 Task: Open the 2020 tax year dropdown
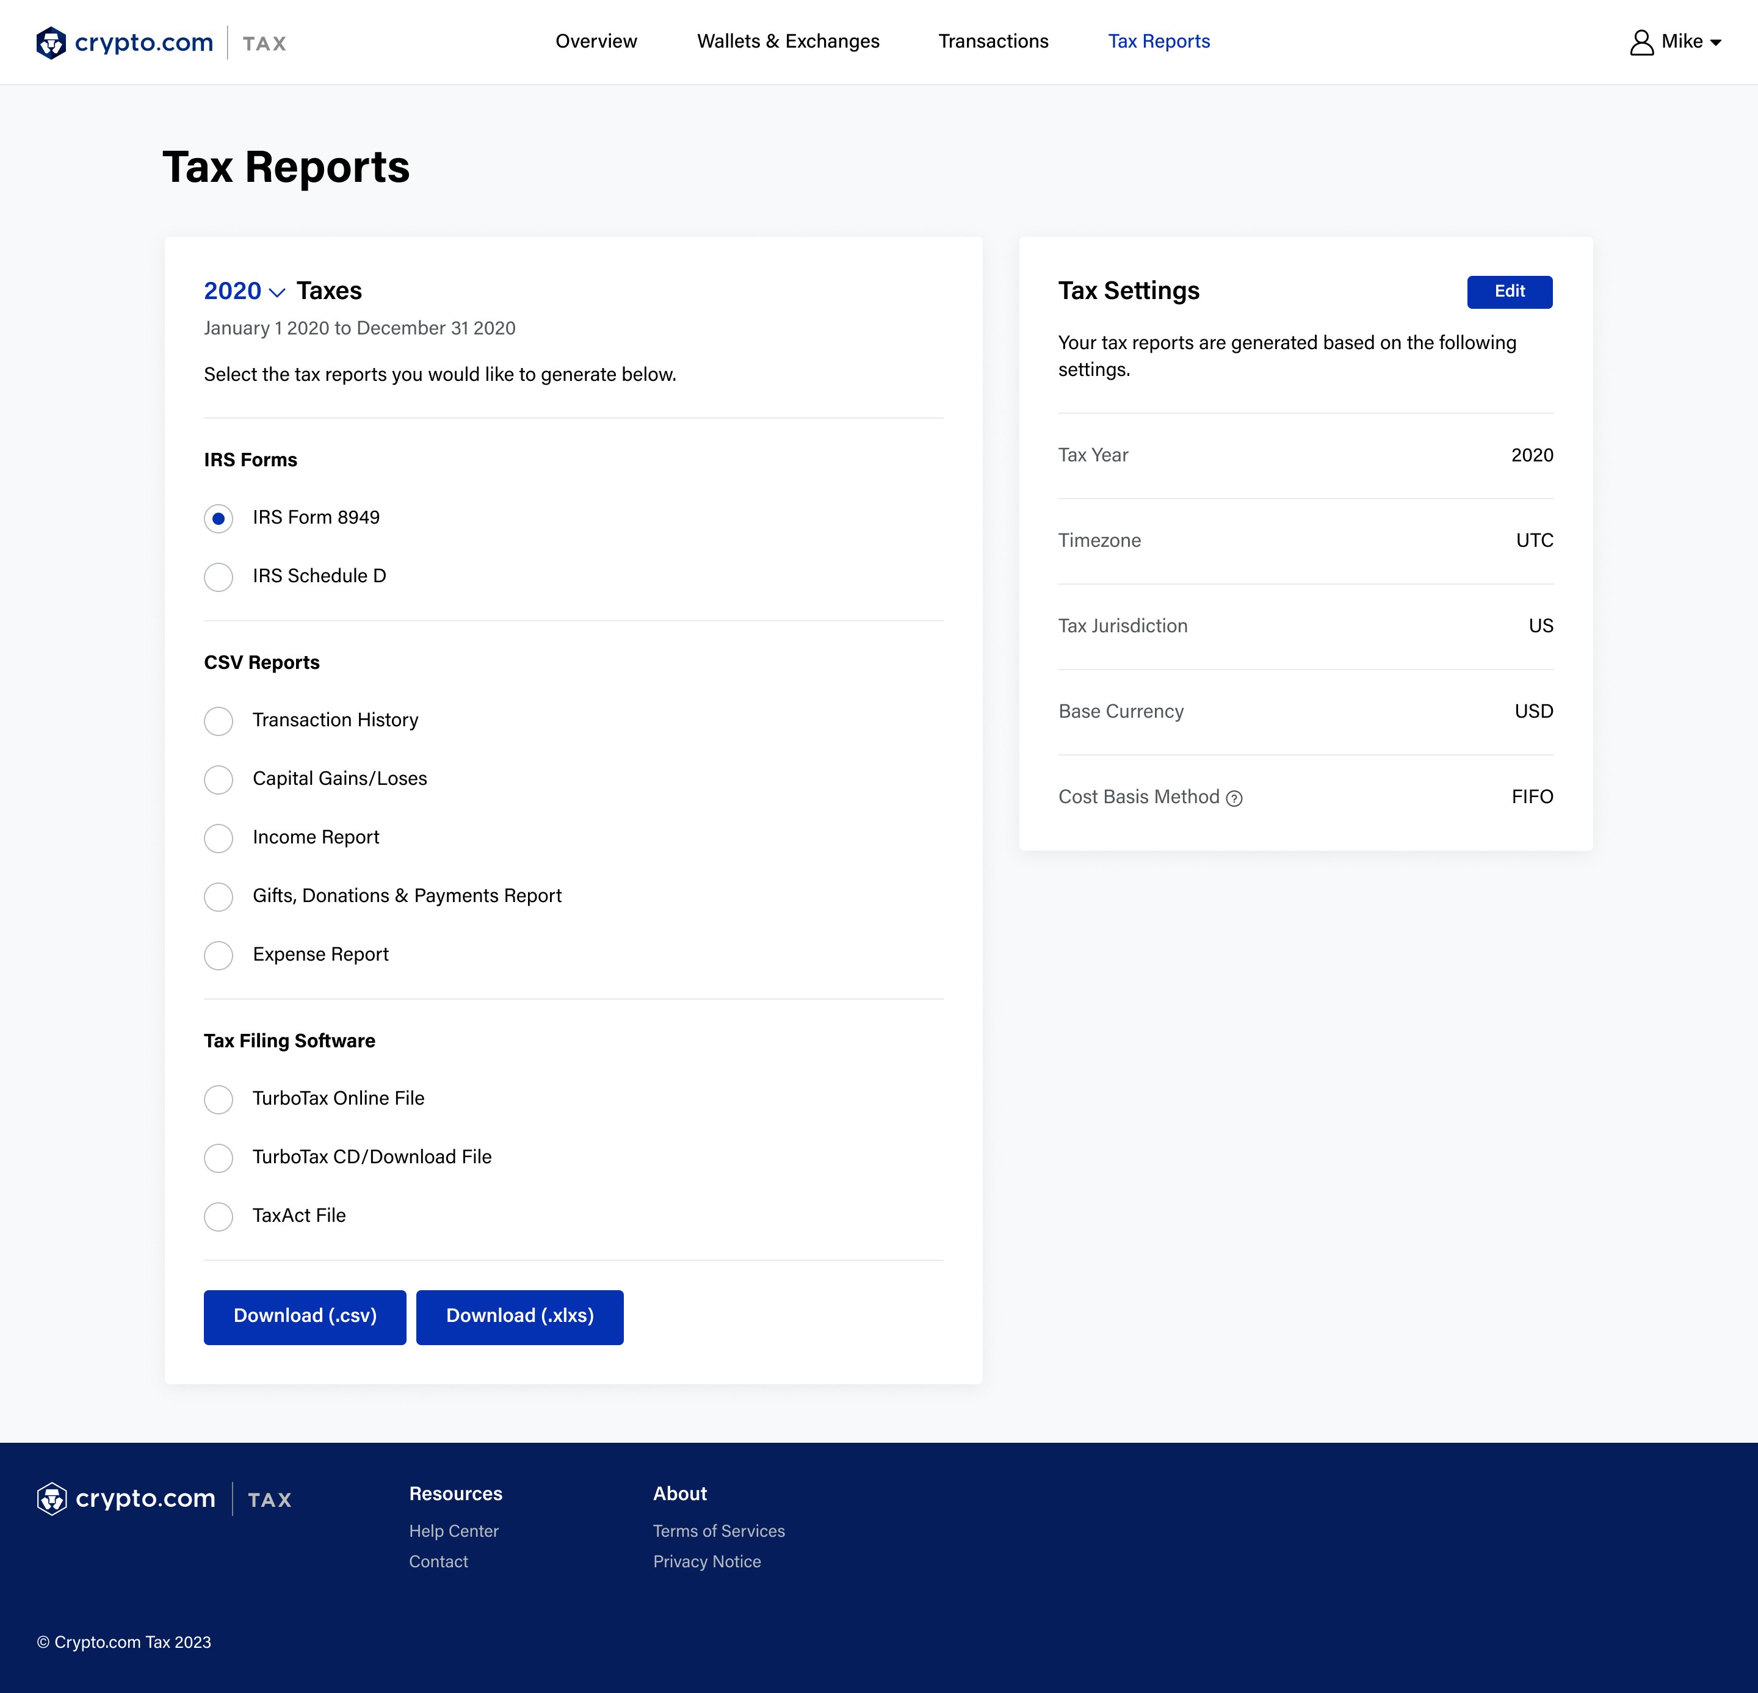[244, 292]
